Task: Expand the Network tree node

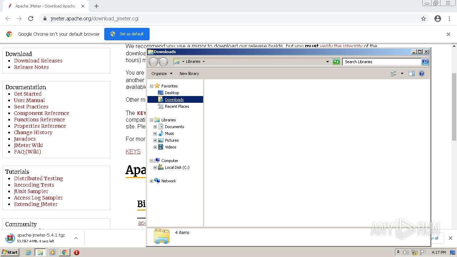Action: 151,181
